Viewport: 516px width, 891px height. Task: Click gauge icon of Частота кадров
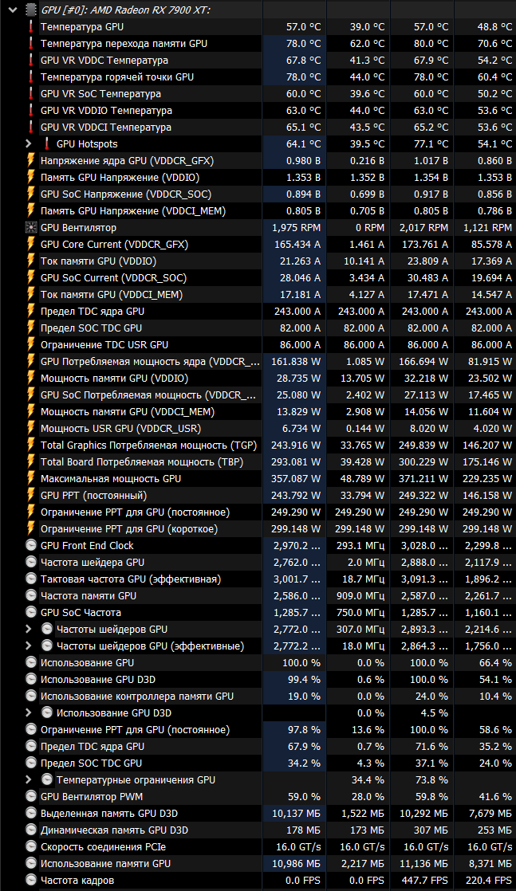31,880
